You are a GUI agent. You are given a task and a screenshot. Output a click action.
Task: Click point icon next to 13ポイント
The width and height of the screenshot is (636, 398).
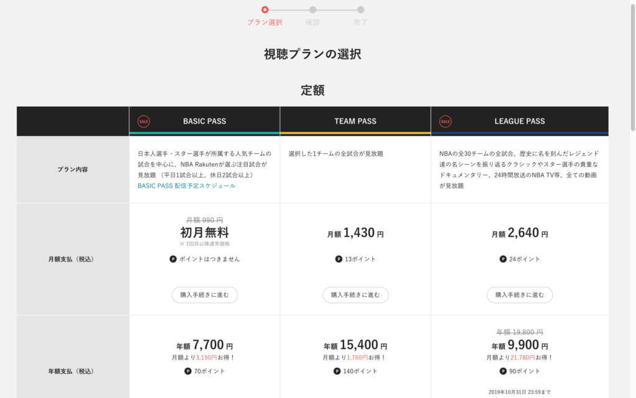pyautogui.click(x=338, y=259)
